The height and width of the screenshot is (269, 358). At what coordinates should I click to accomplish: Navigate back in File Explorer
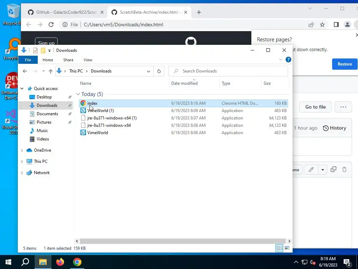click(25, 71)
